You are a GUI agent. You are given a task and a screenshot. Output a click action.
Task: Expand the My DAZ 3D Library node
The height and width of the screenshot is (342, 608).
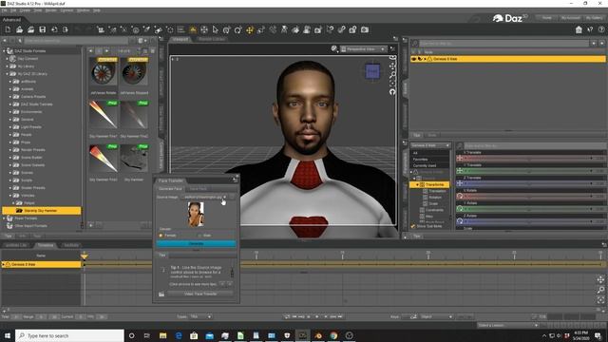tap(7, 74)
